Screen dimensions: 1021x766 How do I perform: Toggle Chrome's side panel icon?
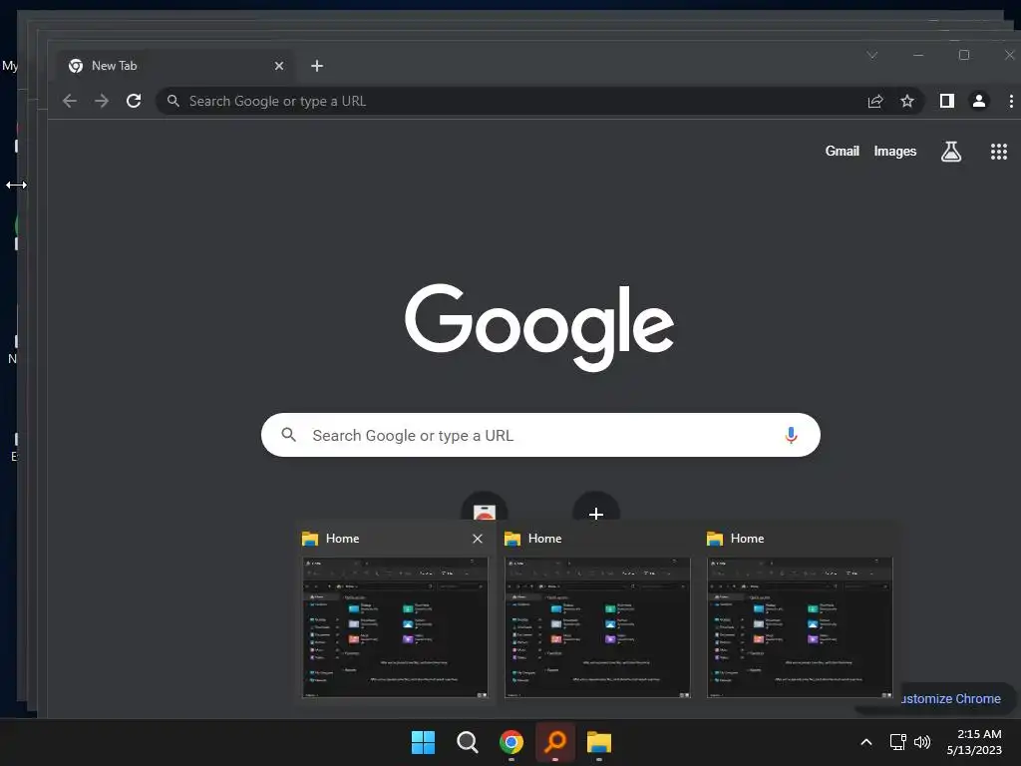coord(947,101)
